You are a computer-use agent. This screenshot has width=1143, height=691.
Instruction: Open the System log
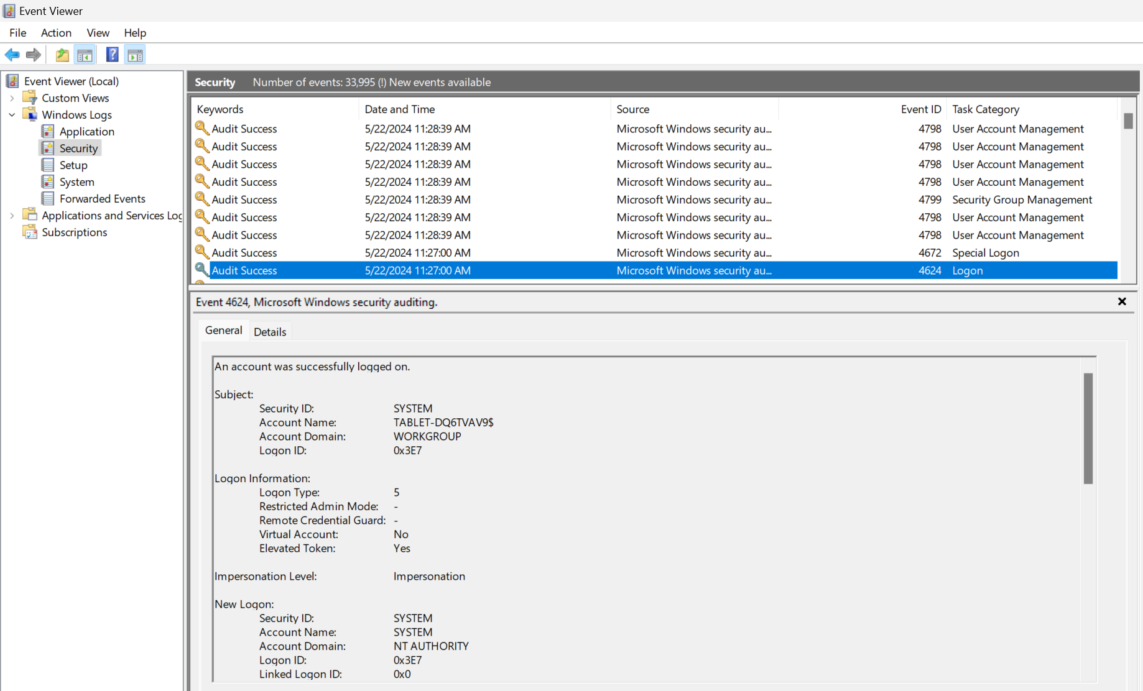click(76, 181)
